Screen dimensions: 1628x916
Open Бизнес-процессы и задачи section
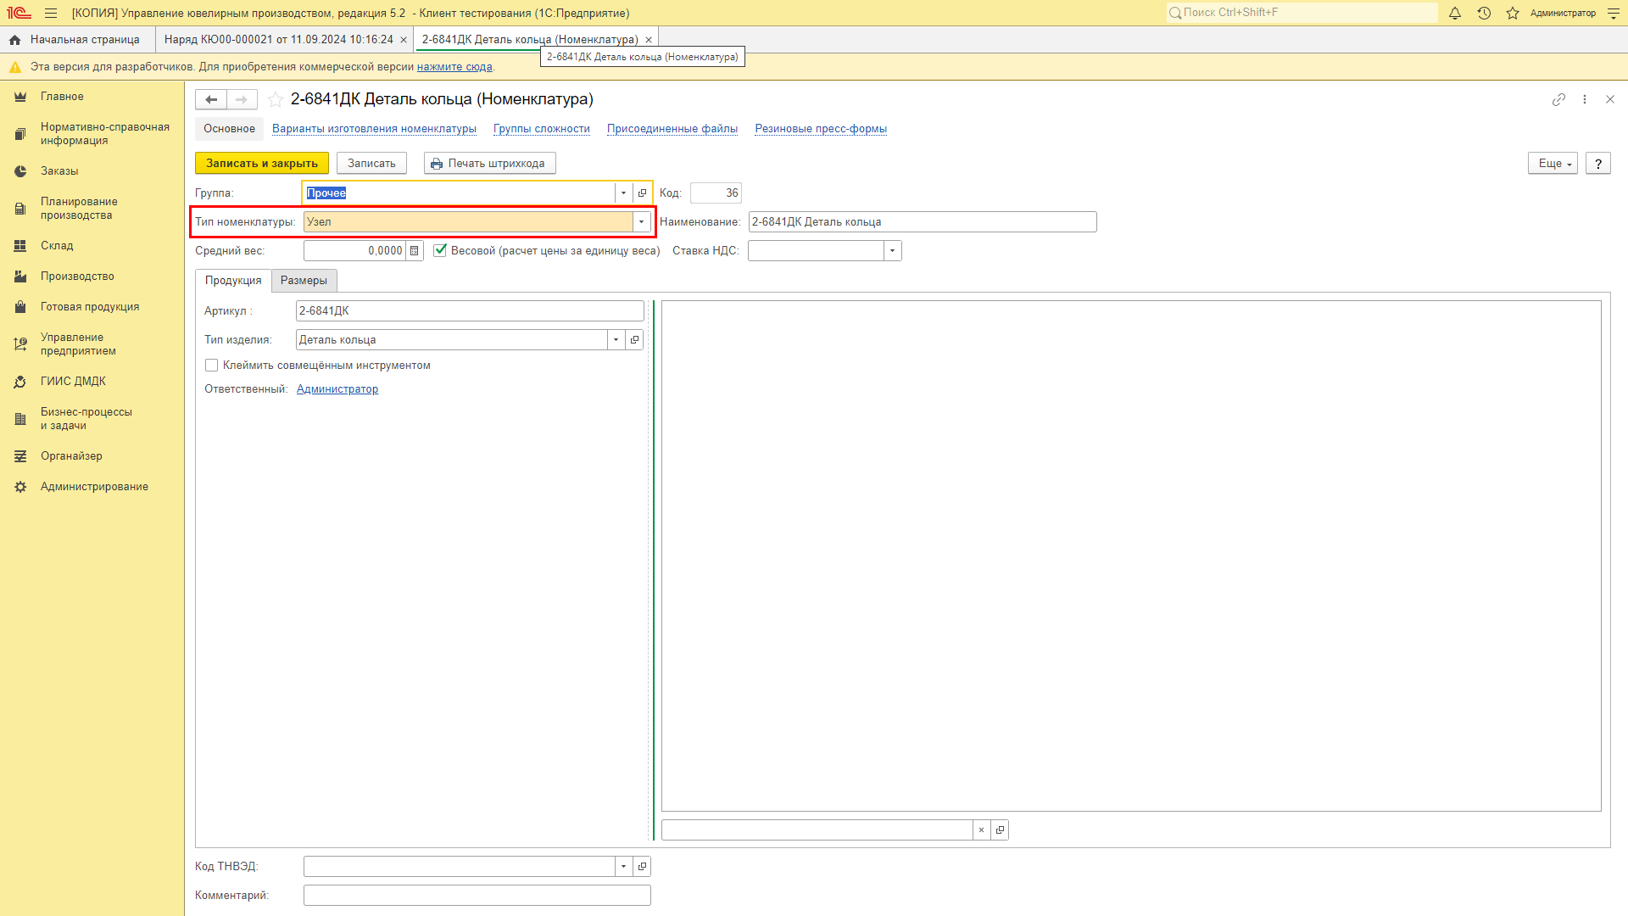92,419
